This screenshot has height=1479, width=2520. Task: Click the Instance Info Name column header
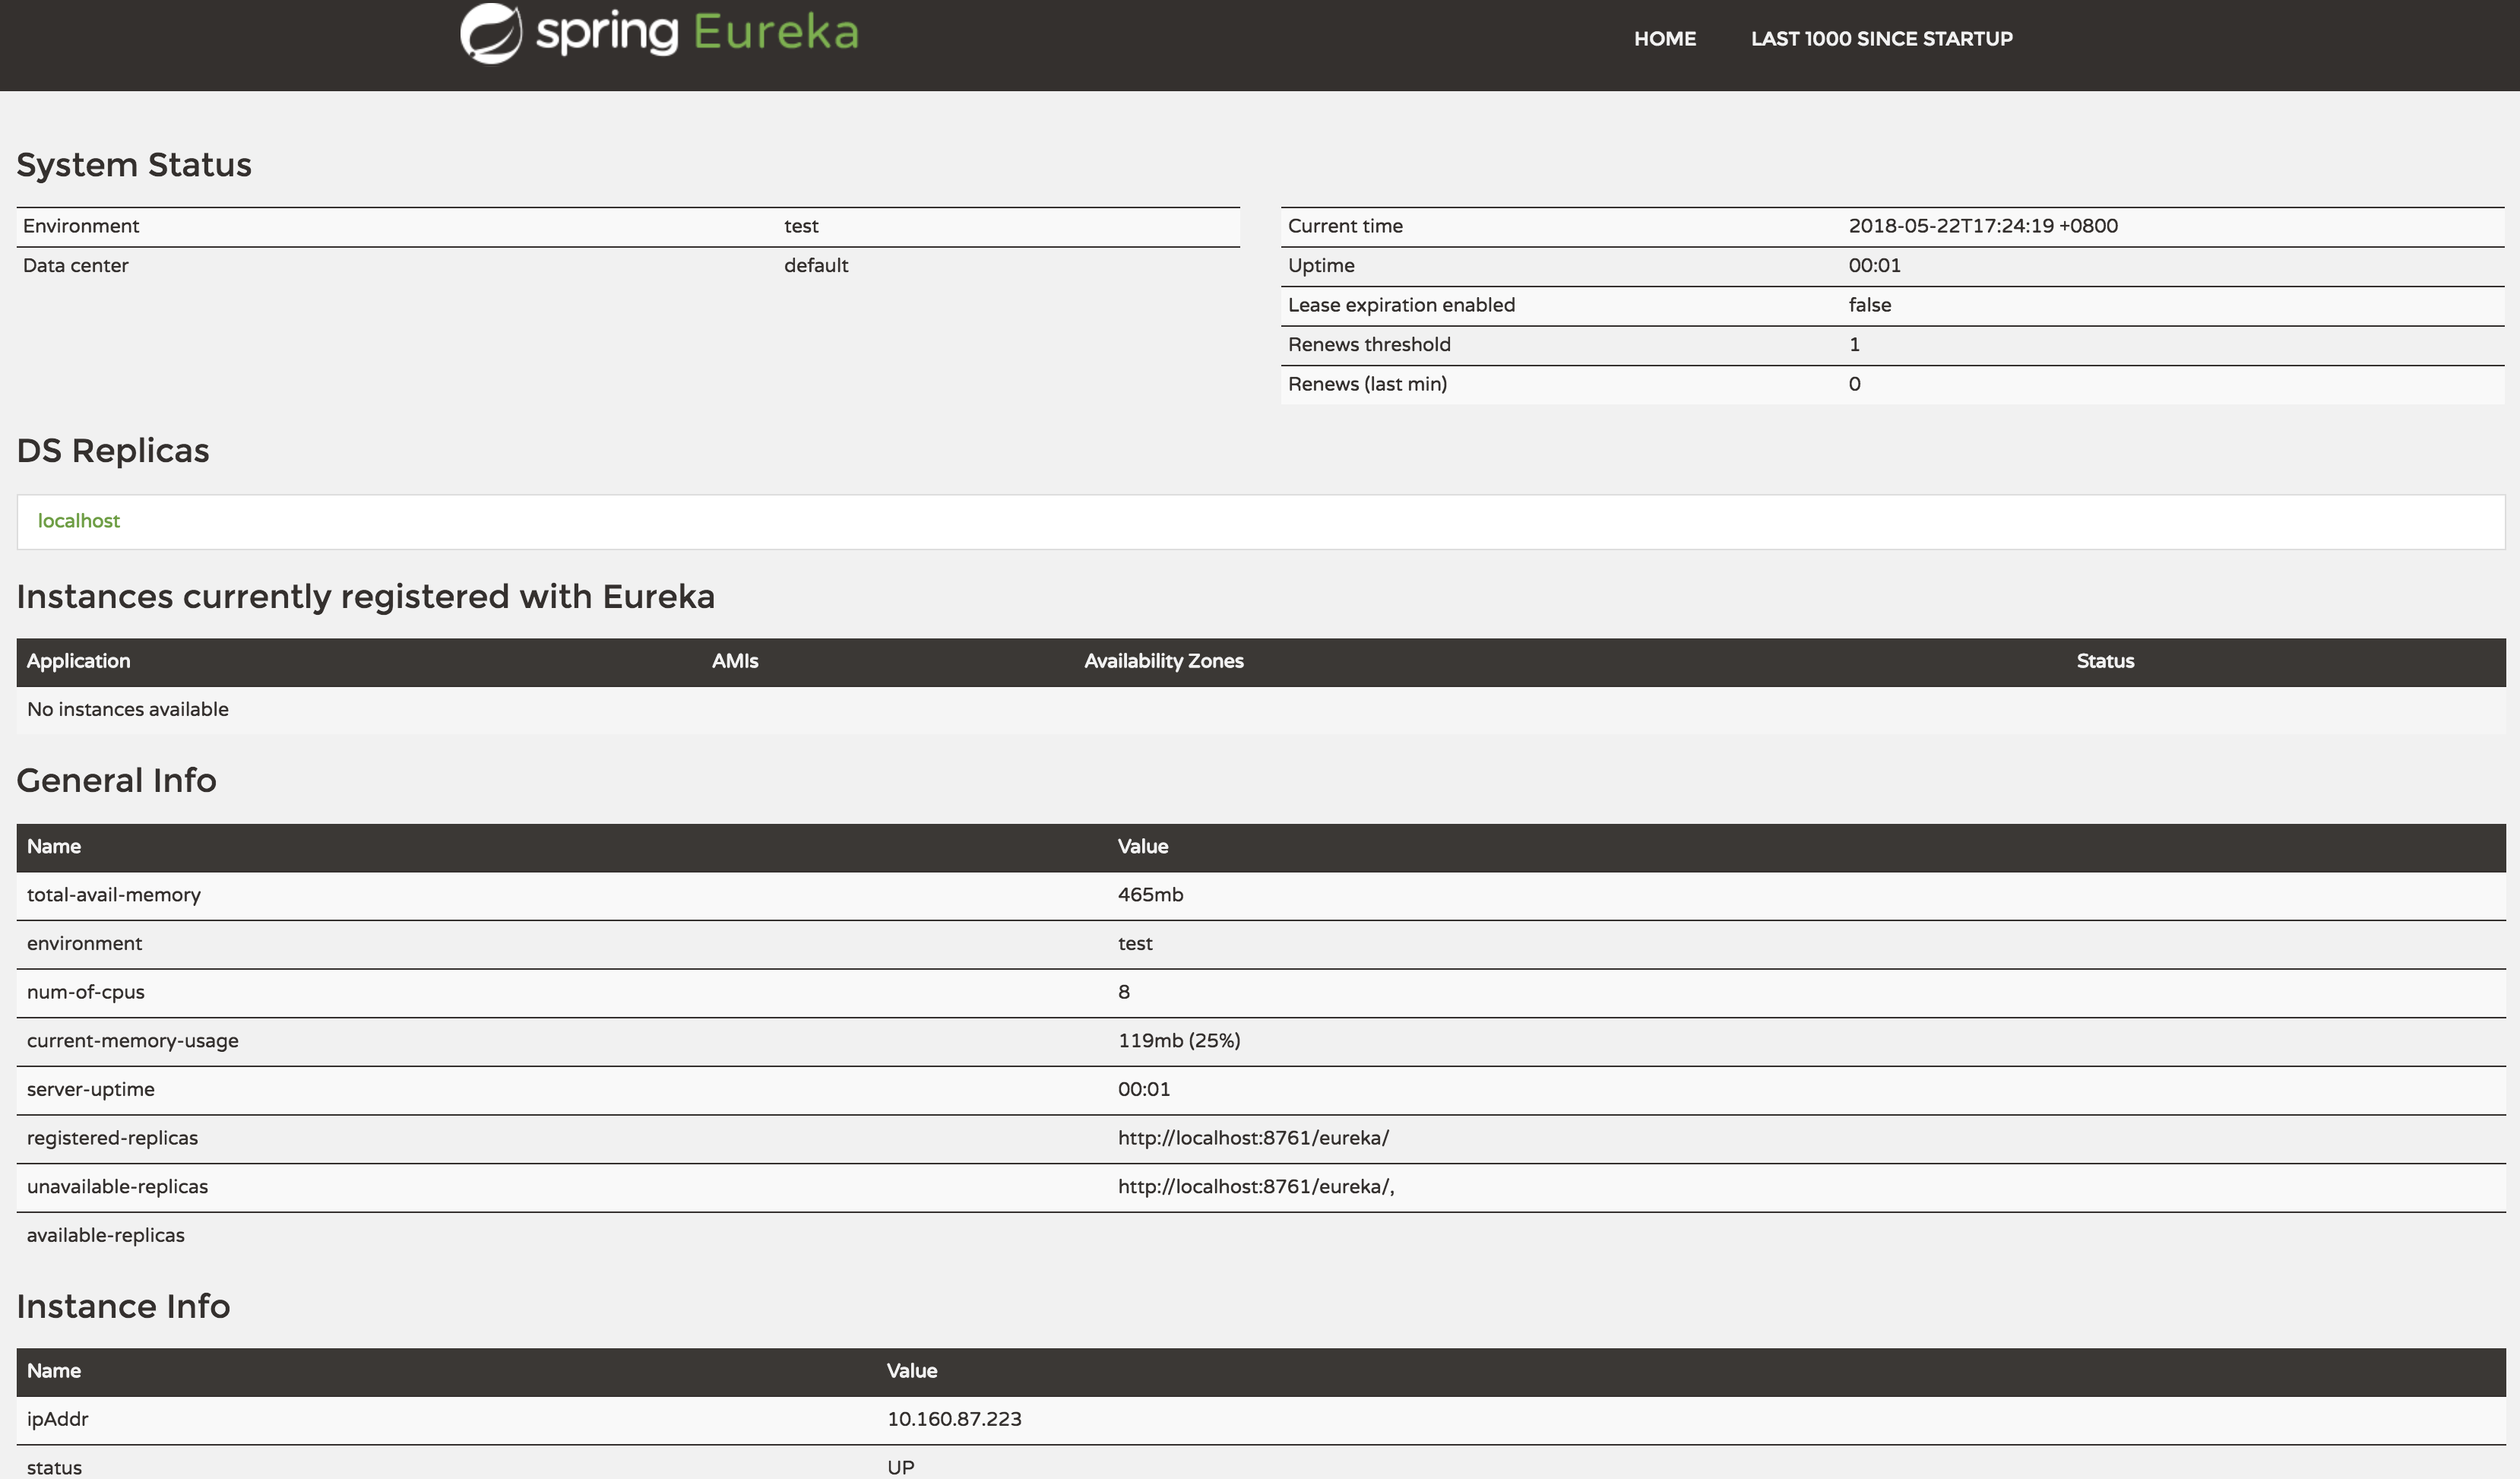[x=54, y=1371]
